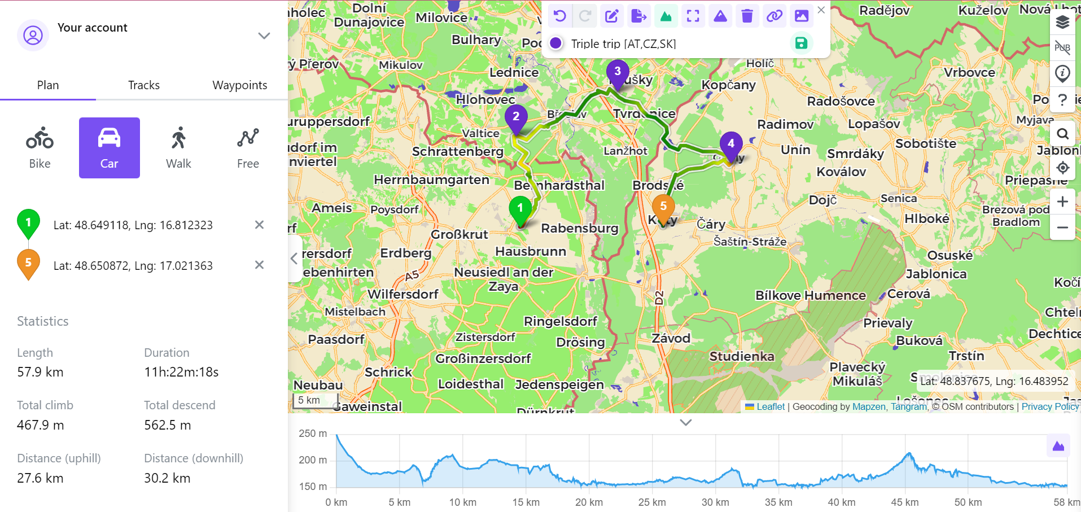The image size is (1081, 512).
Task: Choose Walk routing mode
Action: click(x=178, y=148)
